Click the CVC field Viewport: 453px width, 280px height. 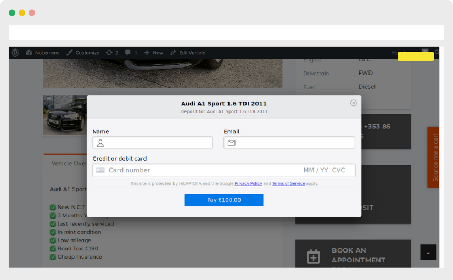coord(338,170)
